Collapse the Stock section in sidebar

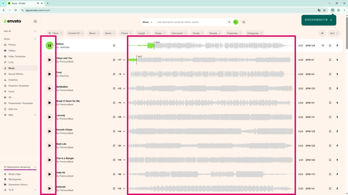tap(35, 39)
